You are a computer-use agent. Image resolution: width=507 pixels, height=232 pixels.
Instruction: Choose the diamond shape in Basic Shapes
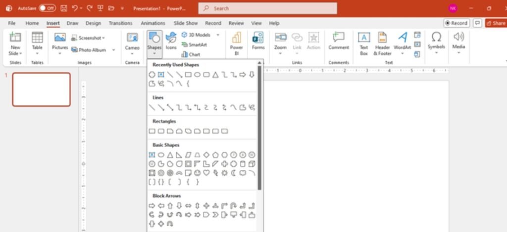pos(206,155)
